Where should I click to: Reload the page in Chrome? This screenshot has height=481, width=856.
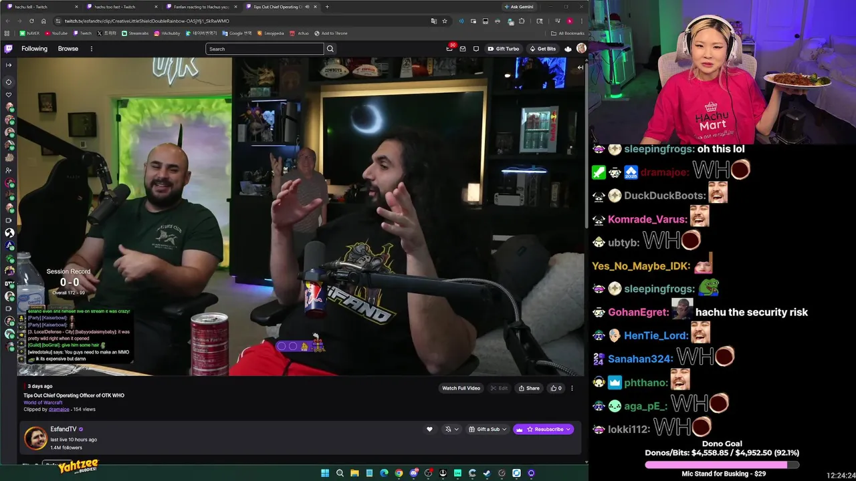[31, 21]
